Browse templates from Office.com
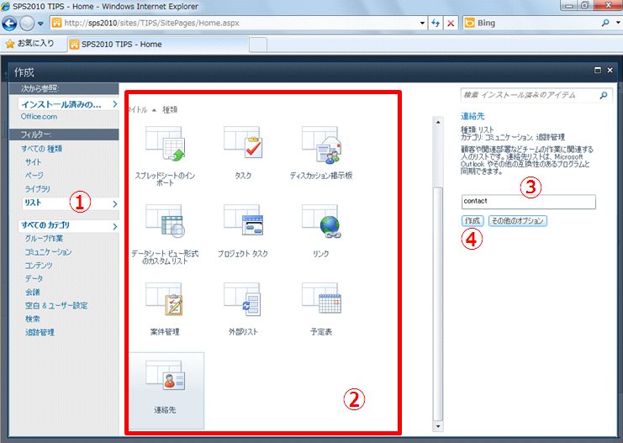 click(39, 116)
